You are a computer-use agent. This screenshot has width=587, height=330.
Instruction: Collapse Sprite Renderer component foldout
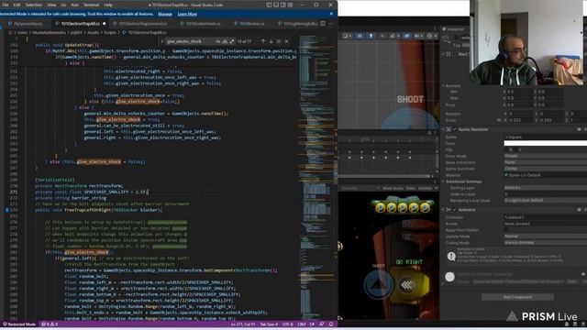coord(443,129)
